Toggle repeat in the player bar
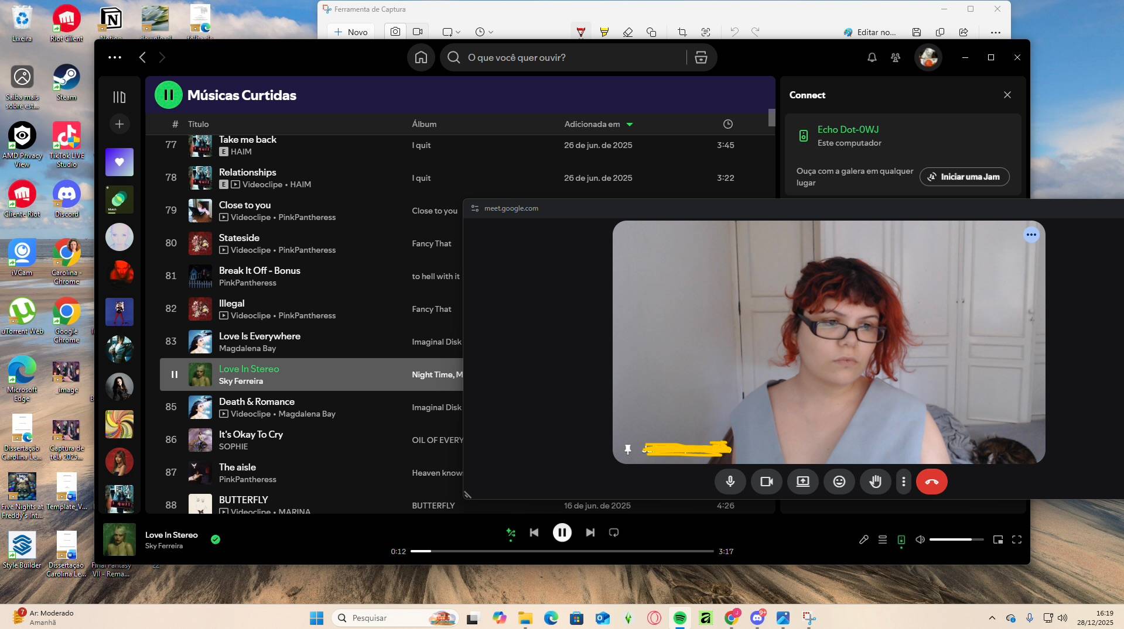This screenshot has width=1124, height=629. coord(614,532)
